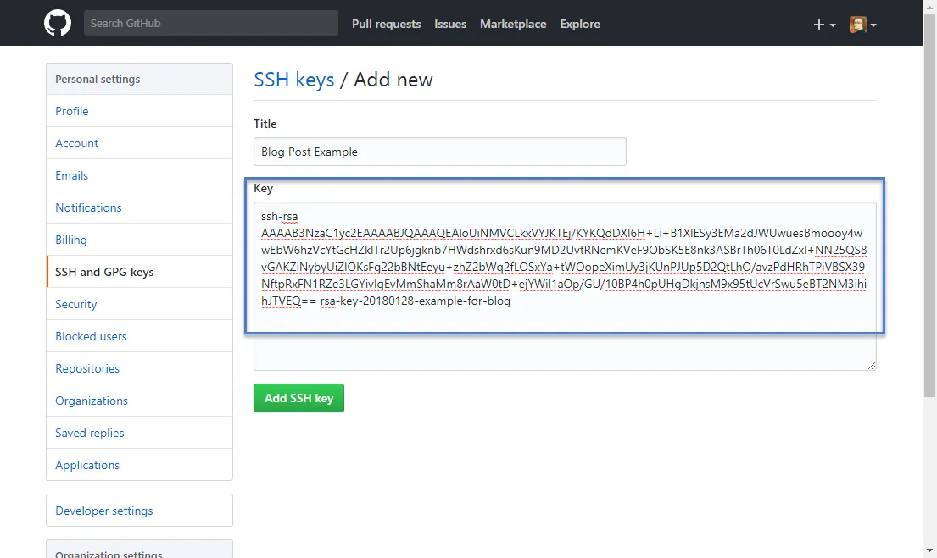
Task: Open Account settings
Action: coord(139,143)
